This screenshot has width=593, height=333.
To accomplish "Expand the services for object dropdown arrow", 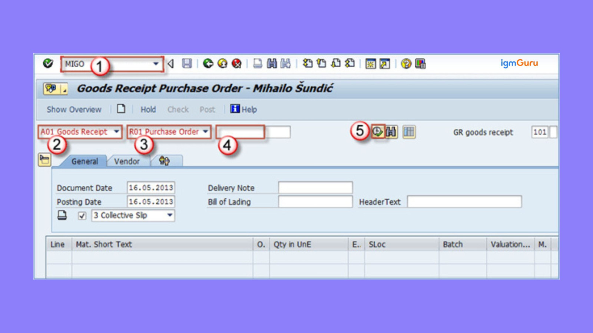I will point(64,89).
